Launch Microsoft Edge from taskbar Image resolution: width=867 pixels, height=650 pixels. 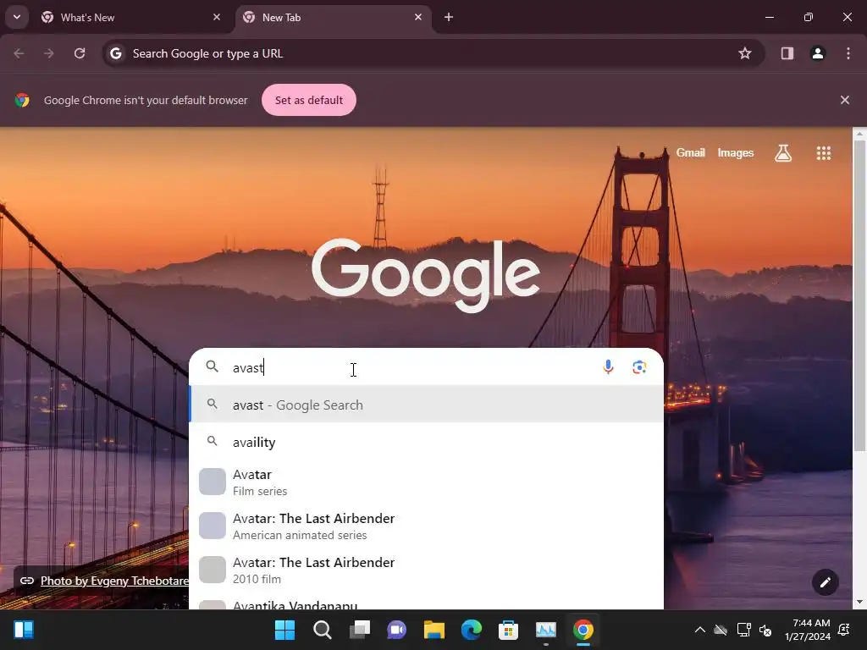tap(471, 630)
